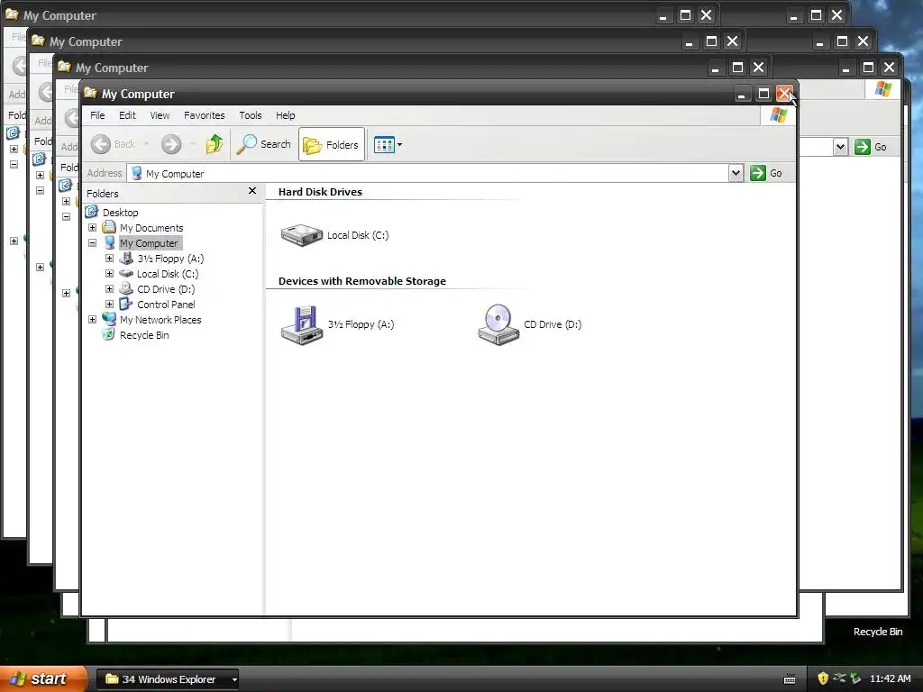Collapse the My Computer tree node
The height and width of the screenshot is (692, 923).
pyautogui.click(x=93, y=243)
